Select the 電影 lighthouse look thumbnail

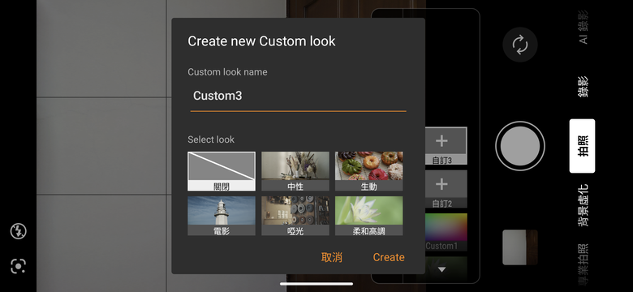coord(222,216)
